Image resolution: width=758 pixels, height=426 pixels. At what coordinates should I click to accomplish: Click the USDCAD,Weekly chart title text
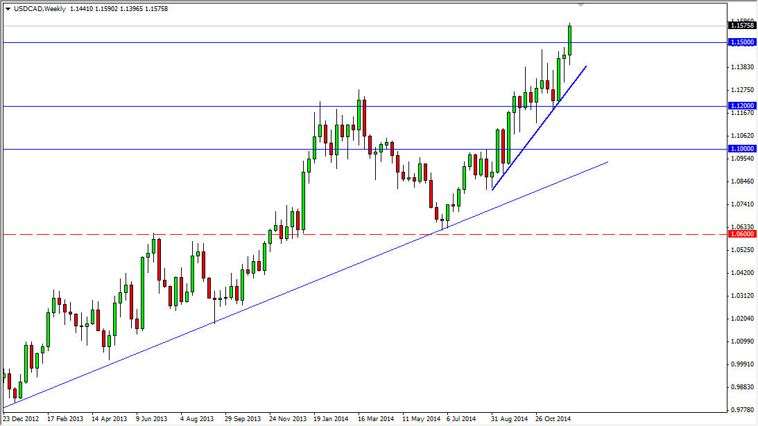pyautogui.click(x=38, y=10)
